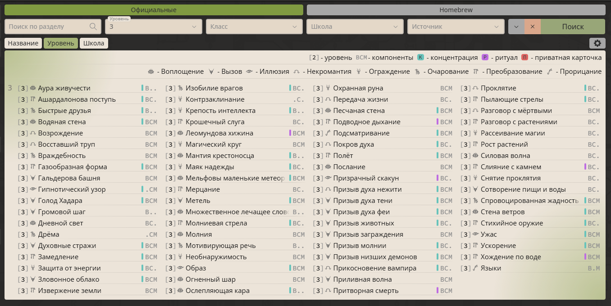Open the Источник dropdown
Image resolution: width=611 pixels, height=306 pixels.
[456, 27]
